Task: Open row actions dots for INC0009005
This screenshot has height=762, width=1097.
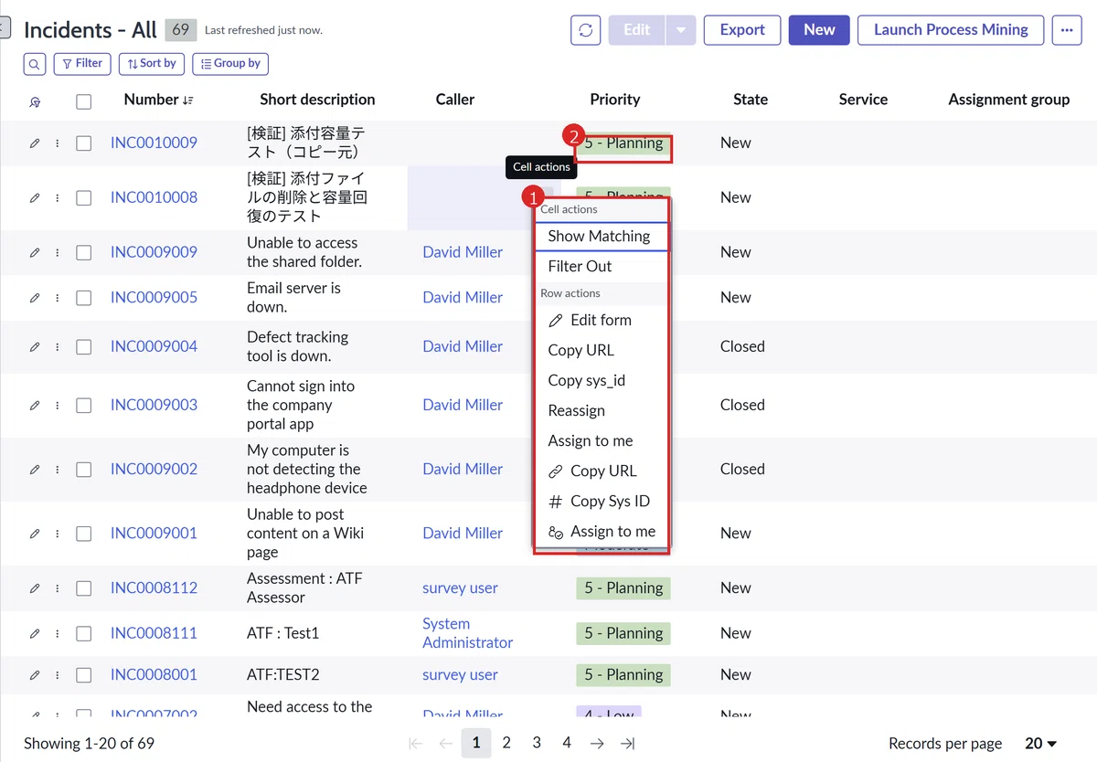Action: coord(58,298)
